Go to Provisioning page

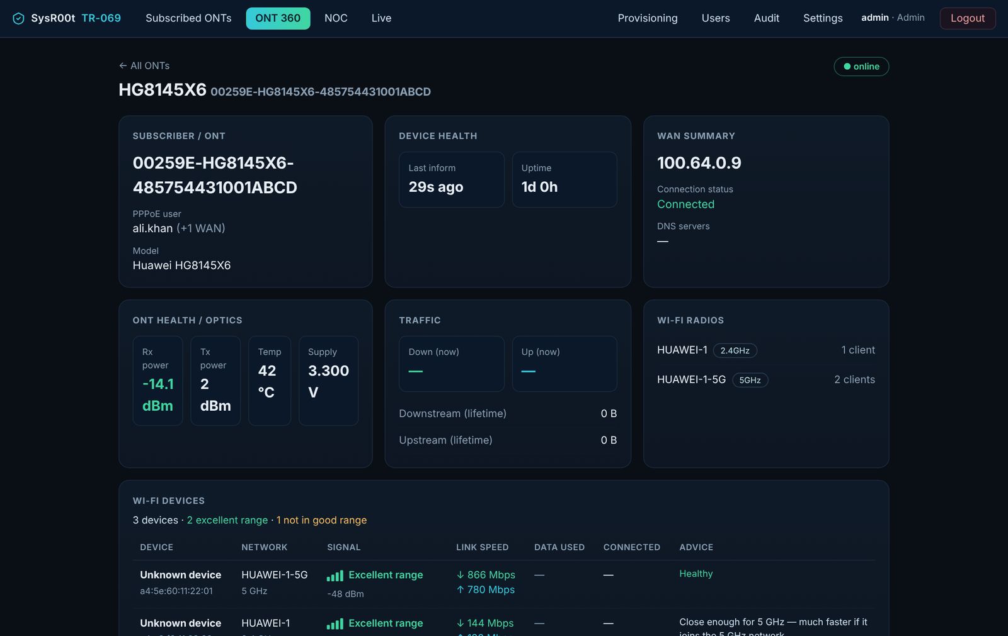pos(648,18)
